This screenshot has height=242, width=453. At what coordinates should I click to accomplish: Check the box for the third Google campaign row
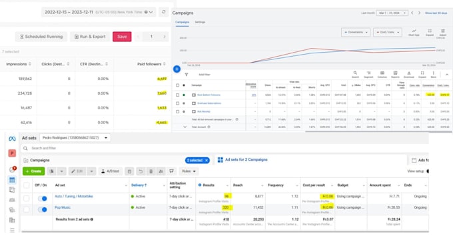[x=177, y=111]
